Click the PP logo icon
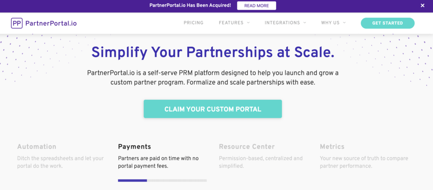This screenshot has width=433, height=190. click(17, 23)
